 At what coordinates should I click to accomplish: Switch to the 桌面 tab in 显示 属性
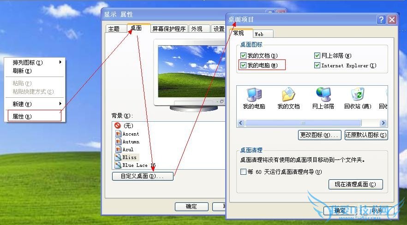coord(138,28)
